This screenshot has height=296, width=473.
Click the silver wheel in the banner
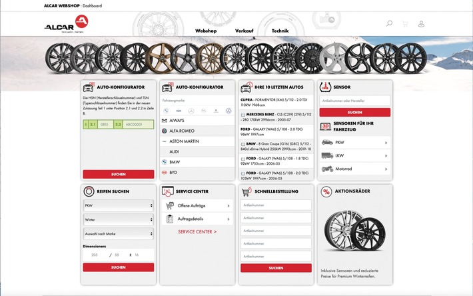[x=334, y=58]
